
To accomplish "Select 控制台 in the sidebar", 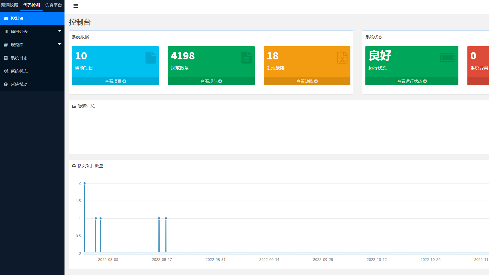I will pyautogui.click(x=32, y=18).
